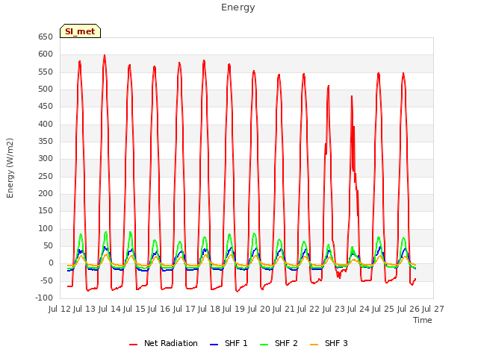Click the Jul 18 x-axis tick label
478x358 pixels.
[x=209, y=309]
